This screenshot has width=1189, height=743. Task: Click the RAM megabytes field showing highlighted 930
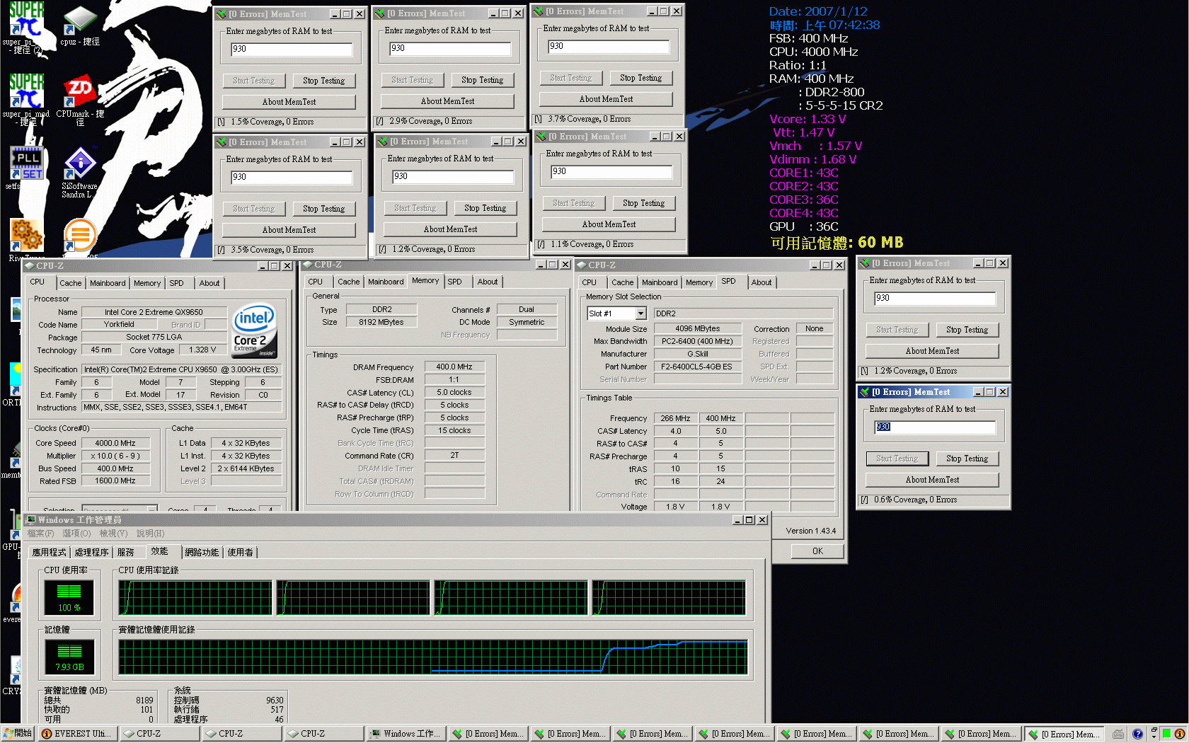(934, 427)
